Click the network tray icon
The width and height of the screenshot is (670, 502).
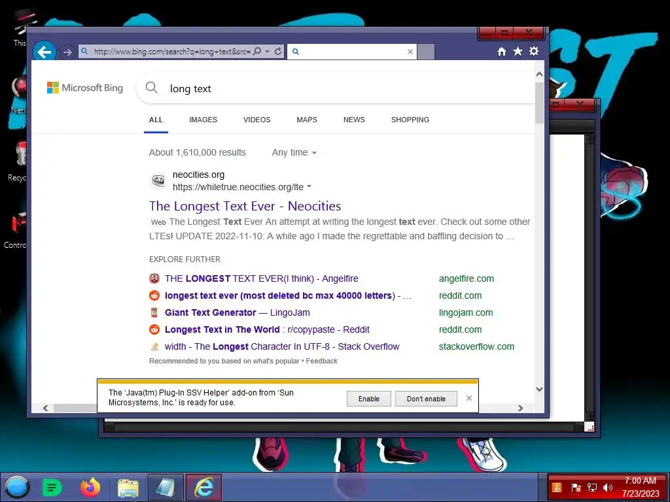591,487
